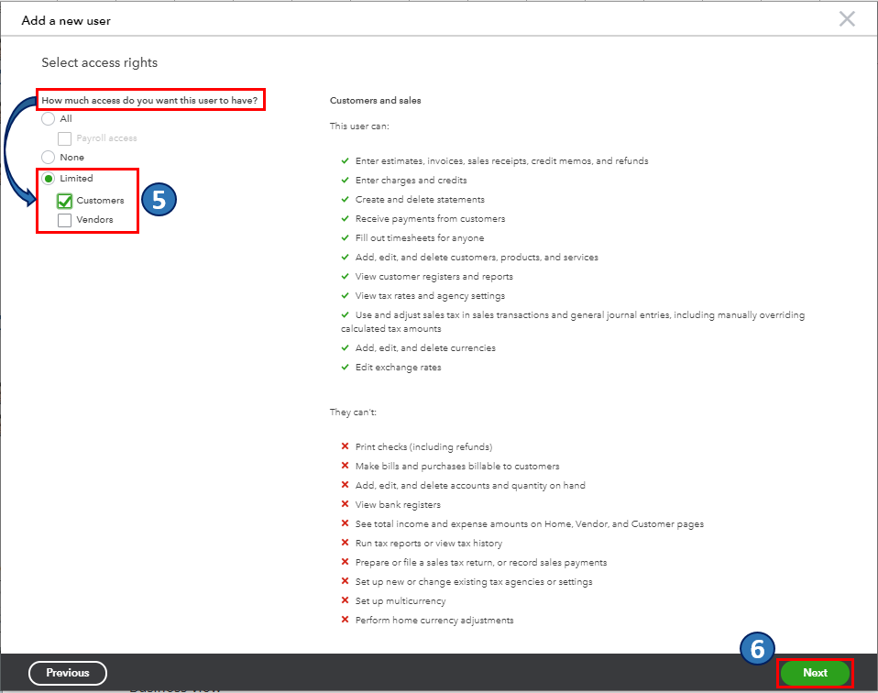Click 'Create and delete statements' line
878x693 pixels.
click(420, 200)
